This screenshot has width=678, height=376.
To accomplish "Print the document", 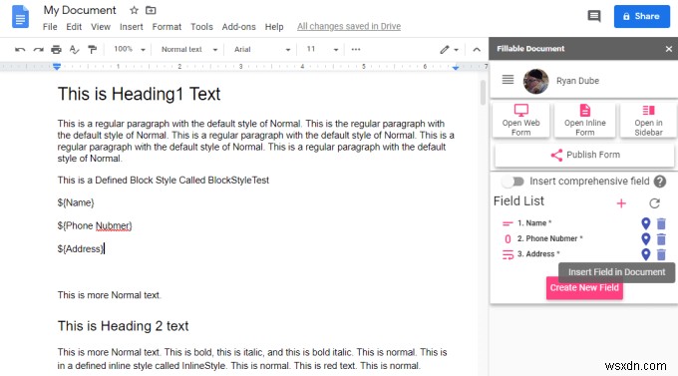I will pyautogui.click(x=56, y=50).
